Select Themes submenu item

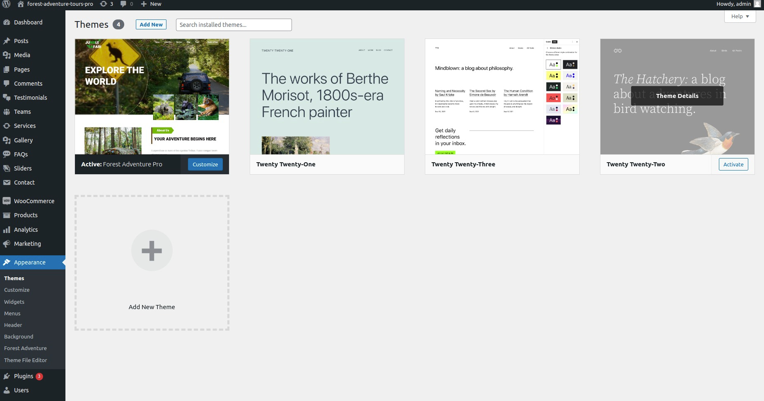(x=14, y=279)
